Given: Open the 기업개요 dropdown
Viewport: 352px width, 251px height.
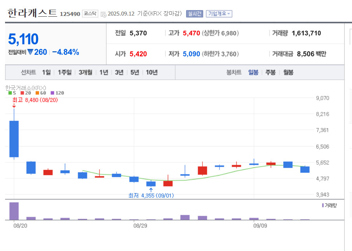Looking at the screenshot, I should click(x=219, y=14).
